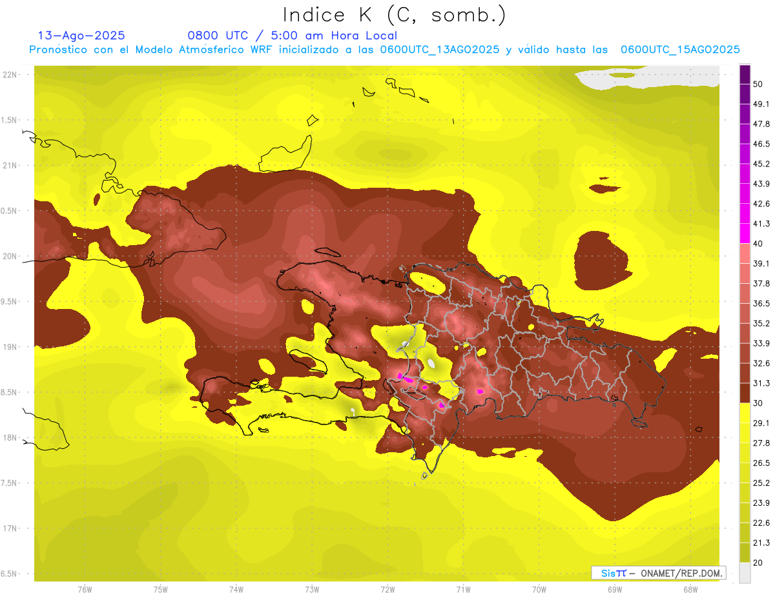Click the '21N' latitude label
The width and height of the screenshot is (775, 598).
point(10,166)
